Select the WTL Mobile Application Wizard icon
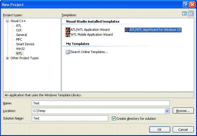The height and width of the screenshot is (136, 197). click(x=68, y=35)
